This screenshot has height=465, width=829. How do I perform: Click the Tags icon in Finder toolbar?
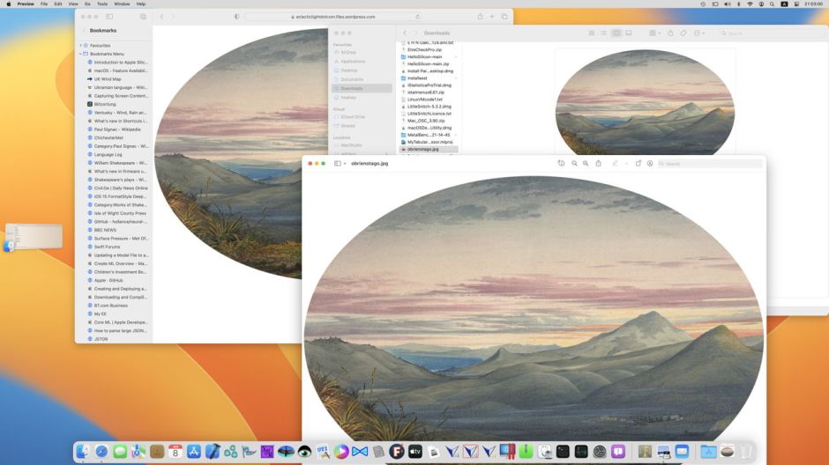click(x=683, y=33)
